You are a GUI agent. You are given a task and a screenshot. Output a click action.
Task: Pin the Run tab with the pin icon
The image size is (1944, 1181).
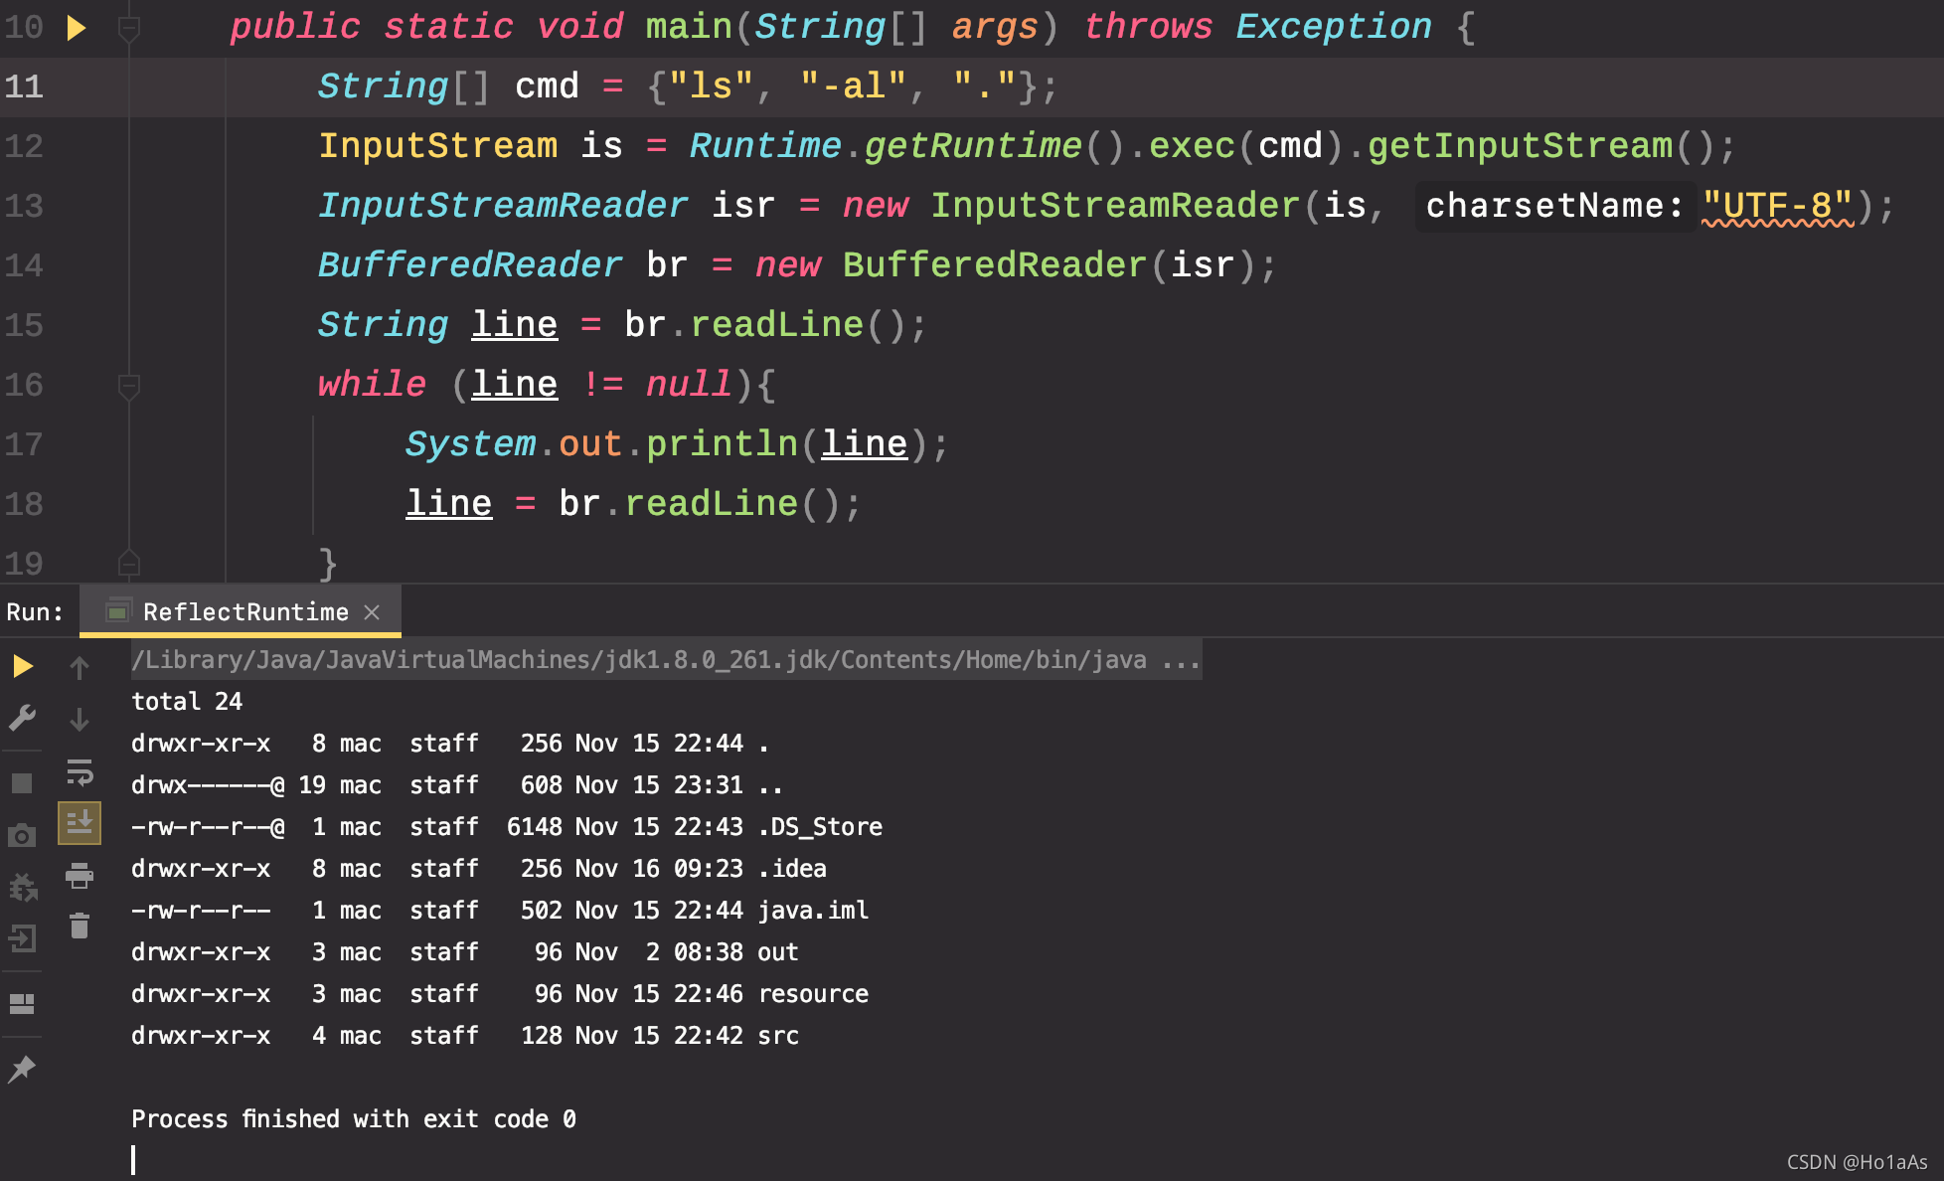(x=22, y=1070)
